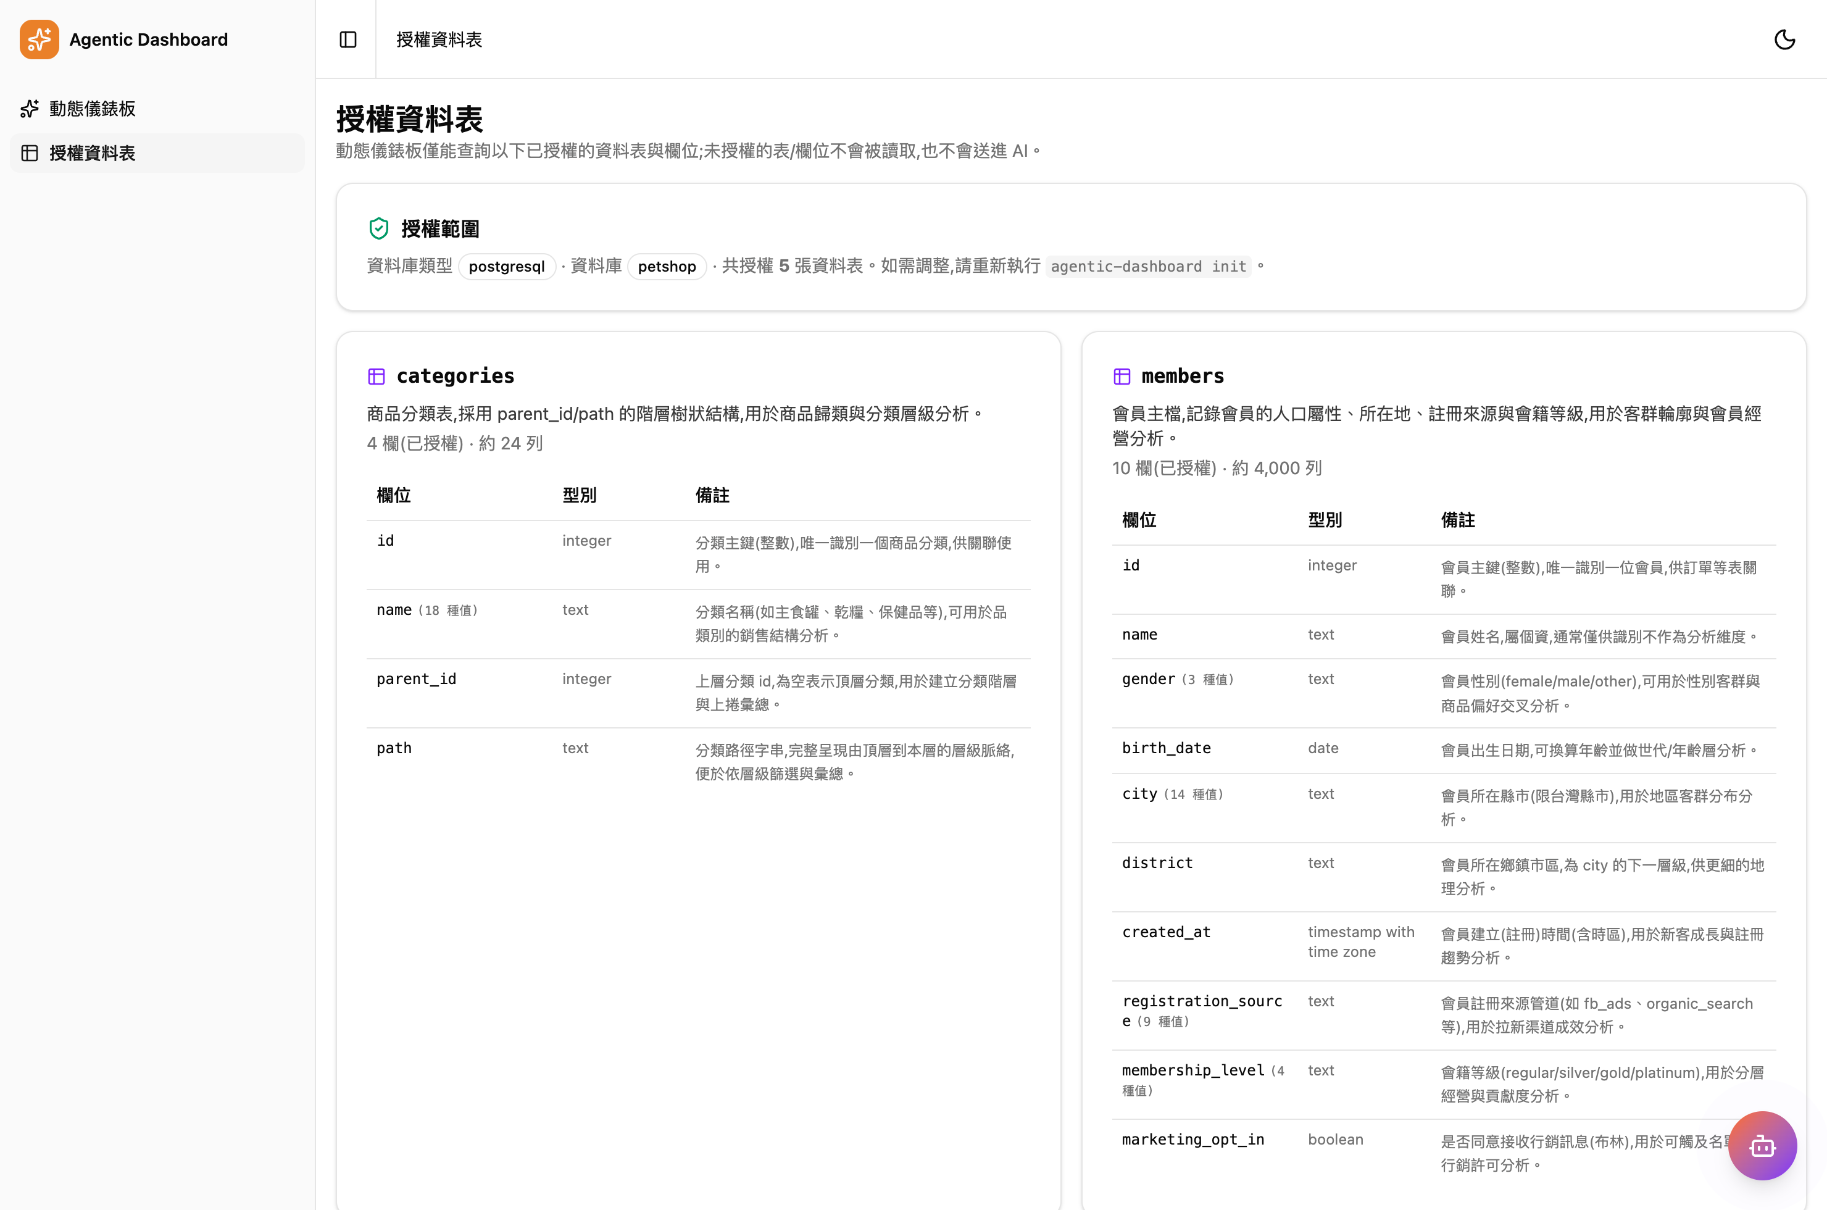This screenshot has height=1210, width=1827.
Task: Click the id field in members table
Action: [1130, 565]
